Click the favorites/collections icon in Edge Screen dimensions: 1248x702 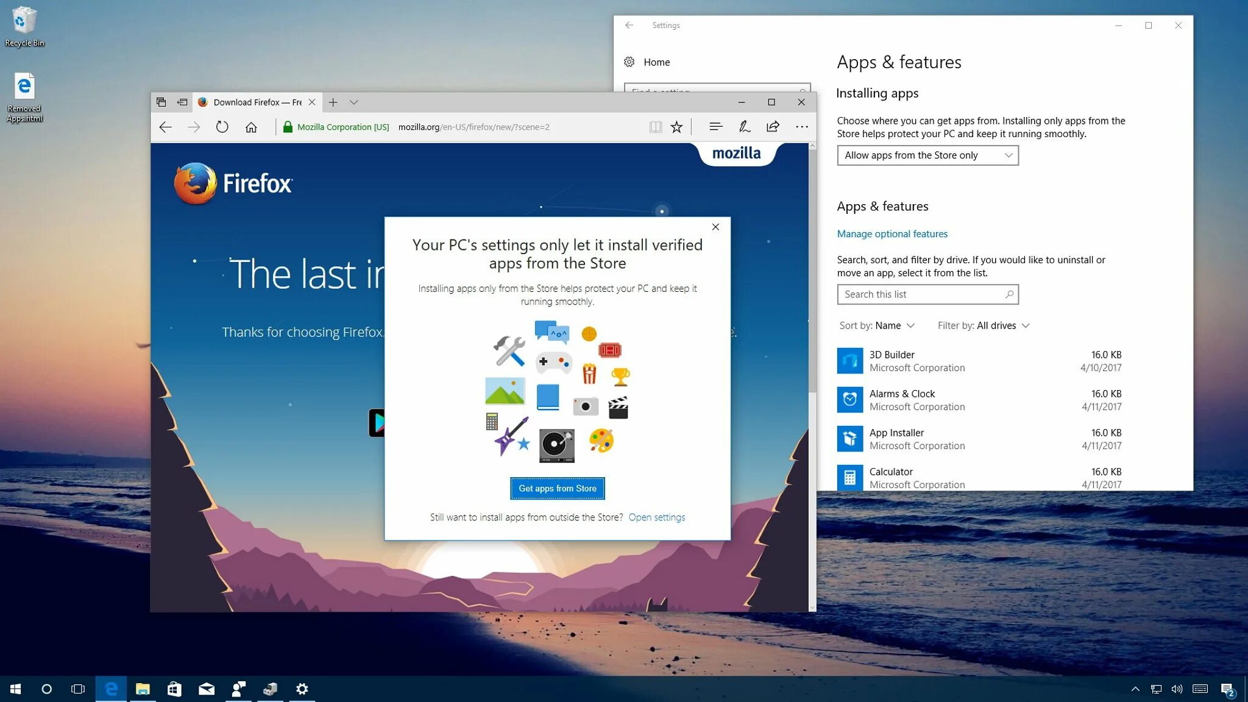point(677,127)
